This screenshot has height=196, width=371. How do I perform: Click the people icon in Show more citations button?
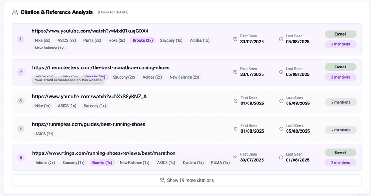point(162,180)
